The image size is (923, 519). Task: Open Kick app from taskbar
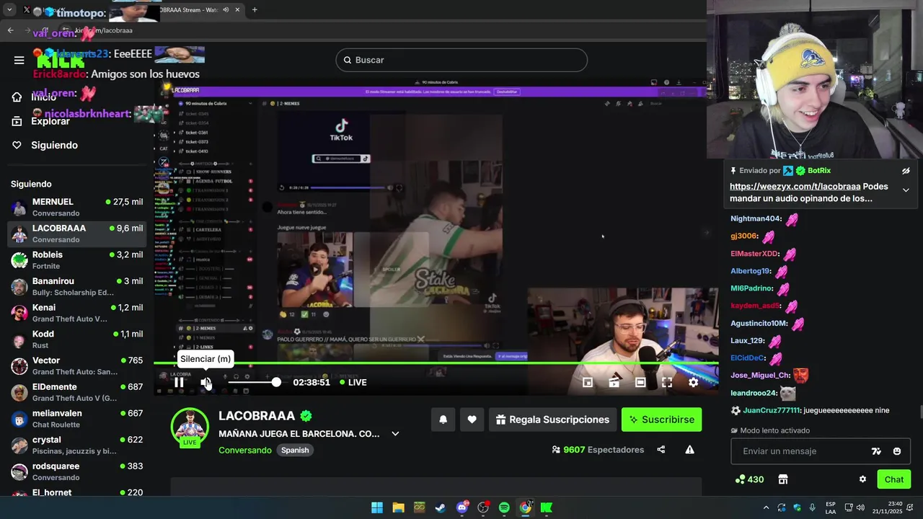tap(547, 507)
